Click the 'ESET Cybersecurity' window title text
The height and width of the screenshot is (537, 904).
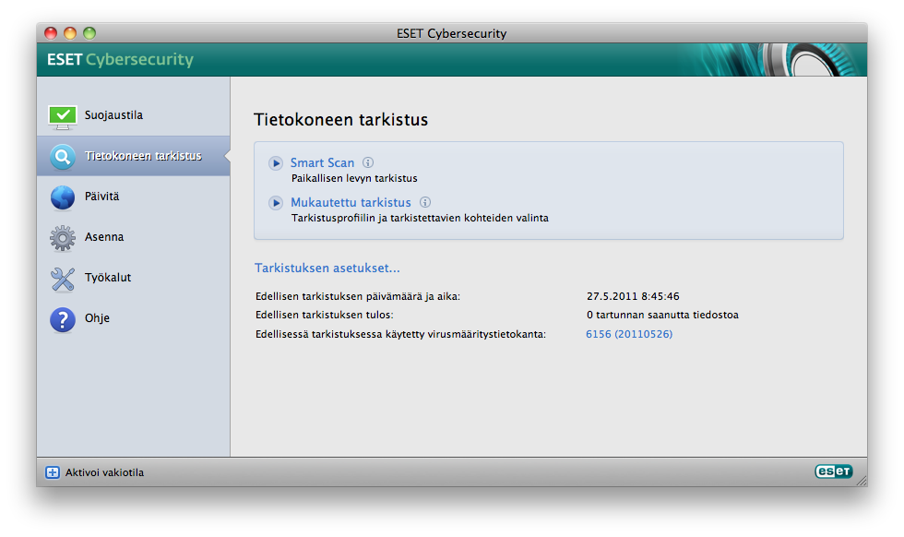coord(451,33)
